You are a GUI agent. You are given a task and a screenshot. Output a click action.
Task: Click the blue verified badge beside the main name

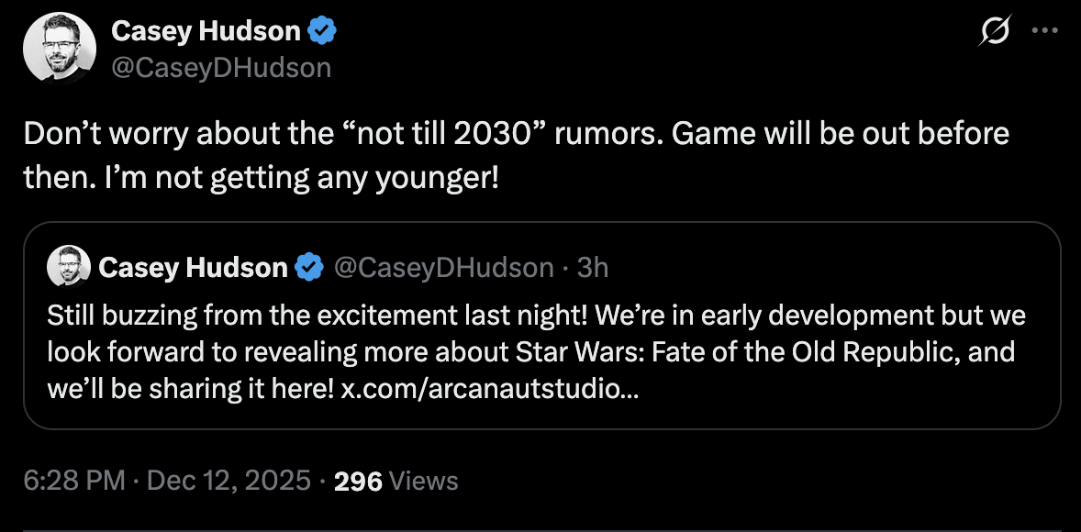(322, 32)
